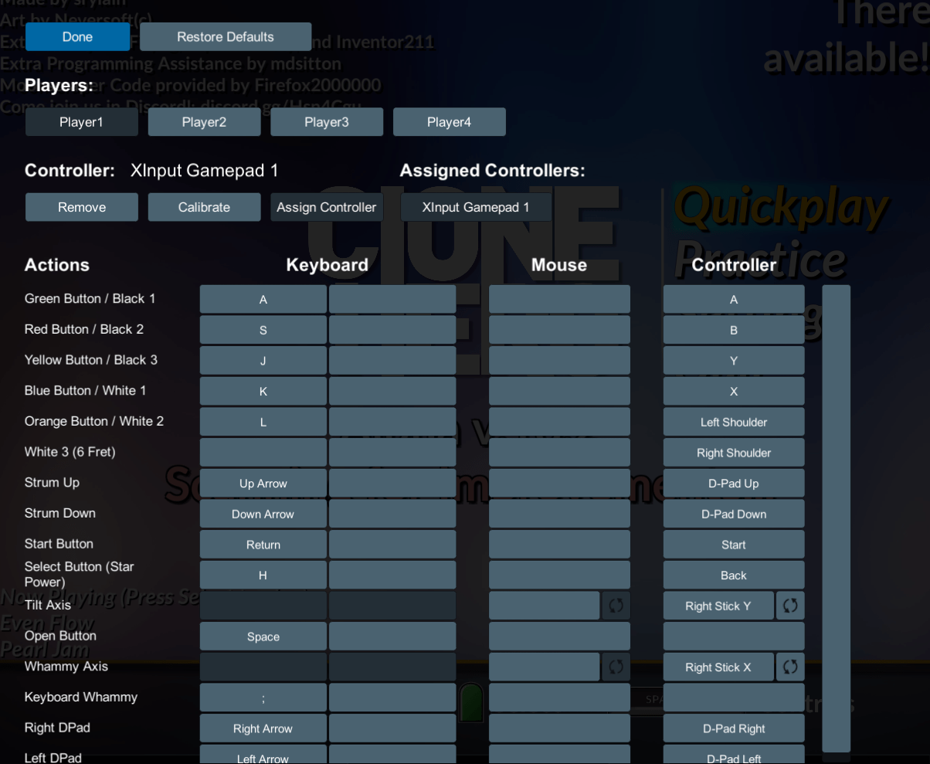
Task: Invert the controller Tilt Axis input
Action: 789,606
